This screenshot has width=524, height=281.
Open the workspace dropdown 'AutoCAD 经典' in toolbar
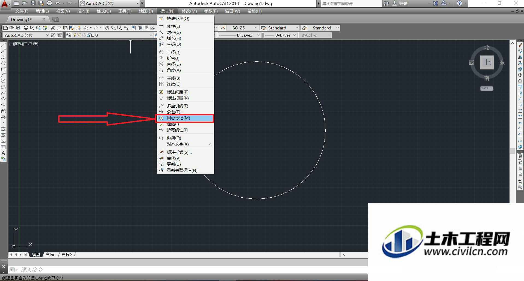click(26, 35)
